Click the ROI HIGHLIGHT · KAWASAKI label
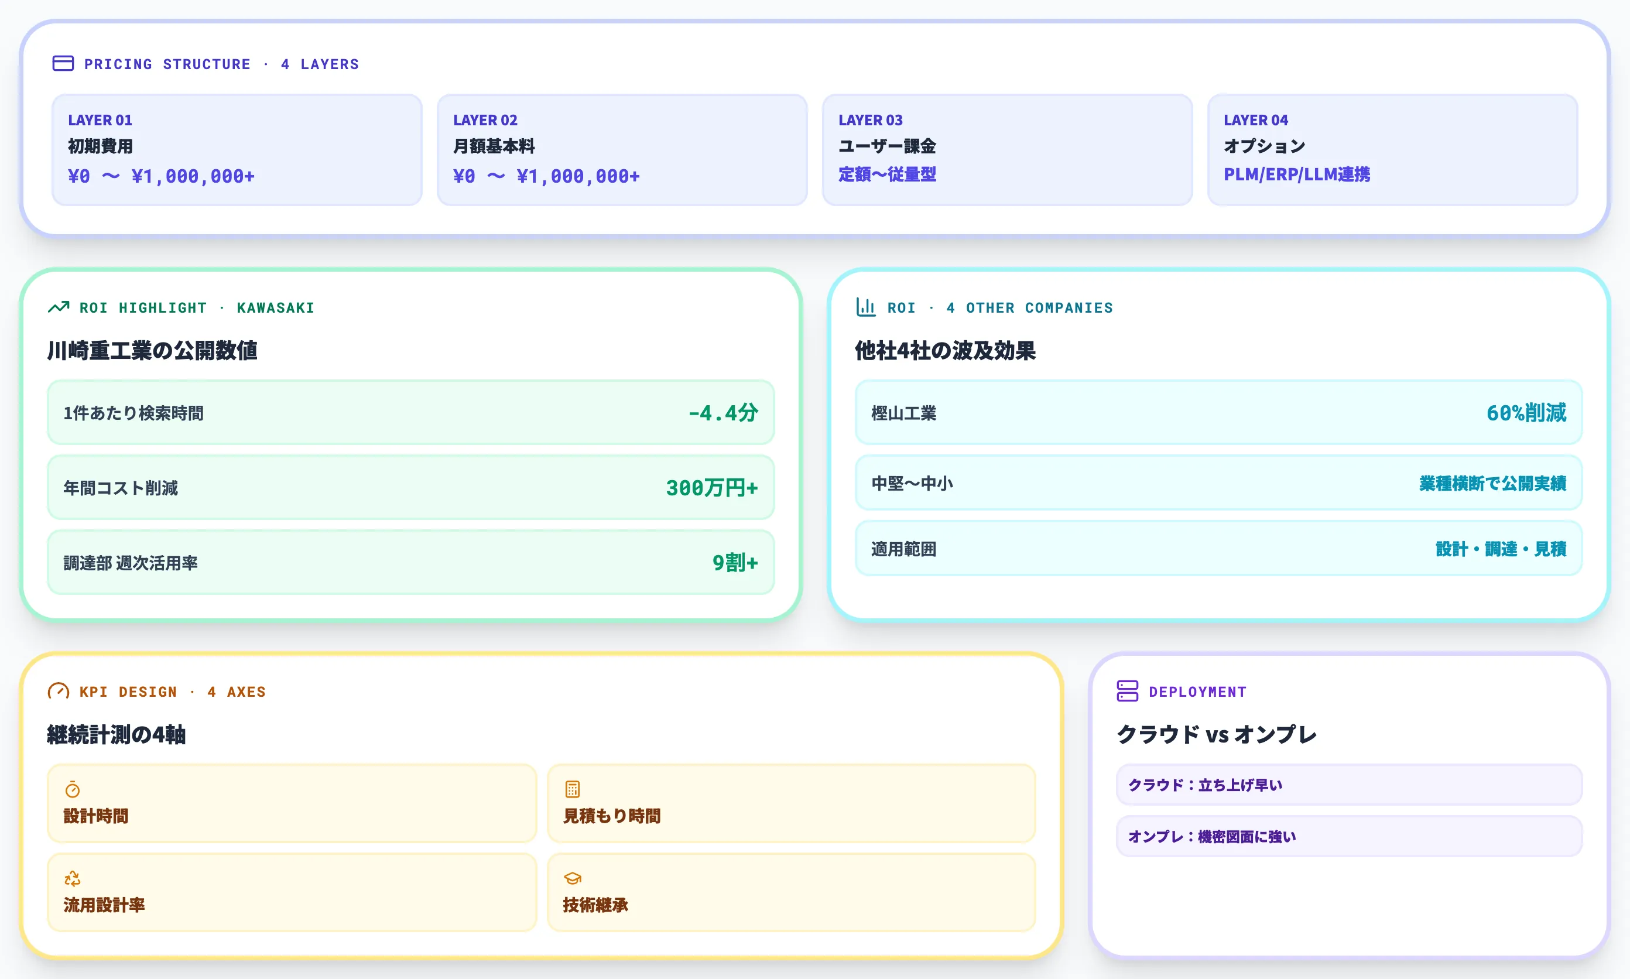 (197, 307)
